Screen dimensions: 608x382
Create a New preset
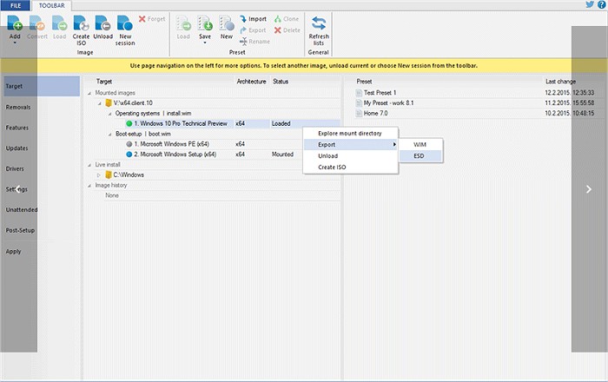[x=227, y=27]
